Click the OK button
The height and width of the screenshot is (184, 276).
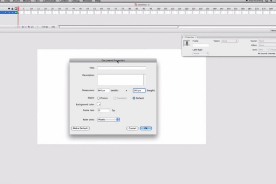click(146, 128)
